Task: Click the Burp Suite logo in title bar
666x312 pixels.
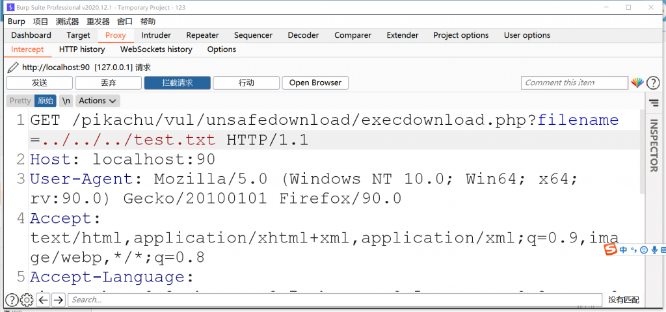Action: (x=11, y=7)
